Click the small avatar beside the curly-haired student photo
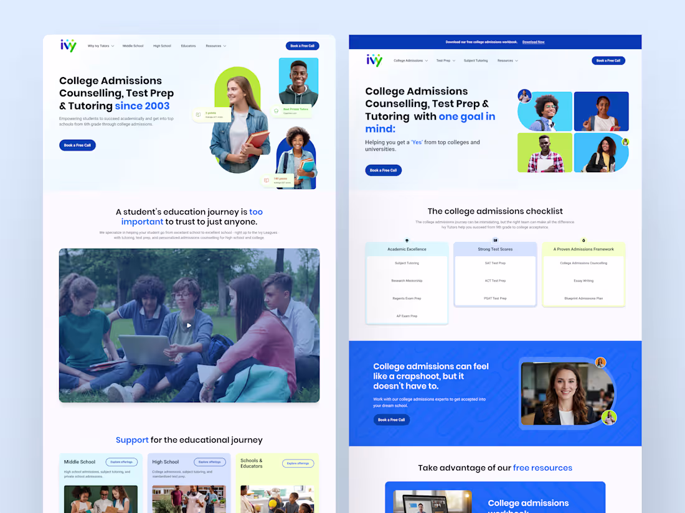This screenshot has width=685, height=513. (524, 96)
